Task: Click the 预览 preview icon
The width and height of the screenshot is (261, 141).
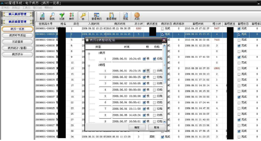Action: [x=126, y=16]
